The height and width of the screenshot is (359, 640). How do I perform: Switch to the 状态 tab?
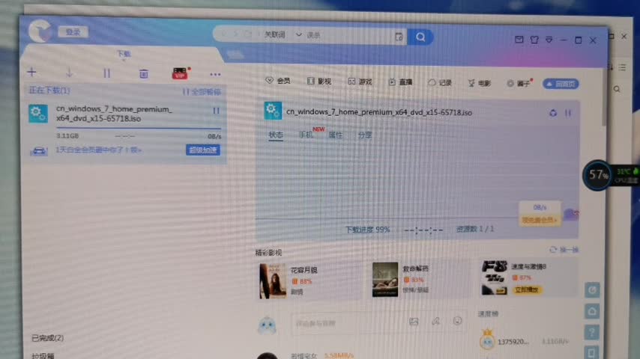click(276, 135)
